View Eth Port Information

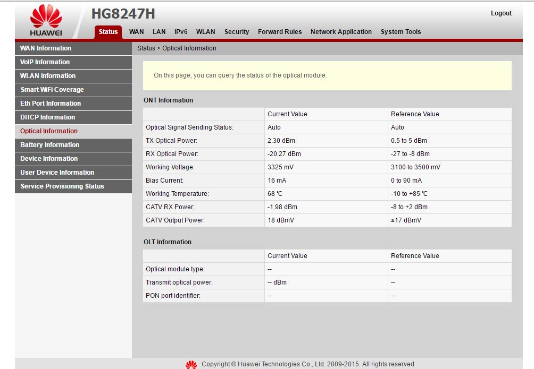(x=73, y=104)
